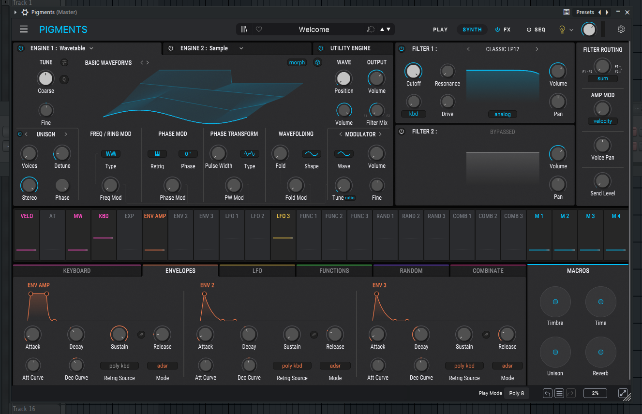Toggle the SEQ section power button
The height and width of the screenshot is (414, 642).
point(529,30)
